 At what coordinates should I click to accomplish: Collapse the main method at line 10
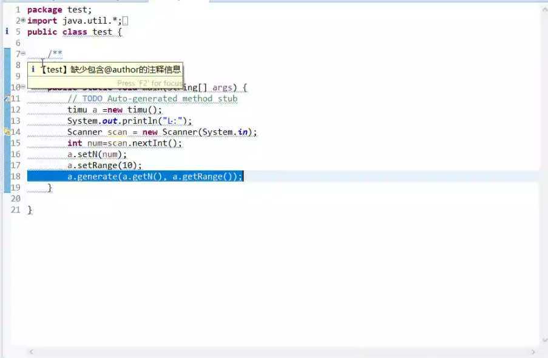[23, 86]
